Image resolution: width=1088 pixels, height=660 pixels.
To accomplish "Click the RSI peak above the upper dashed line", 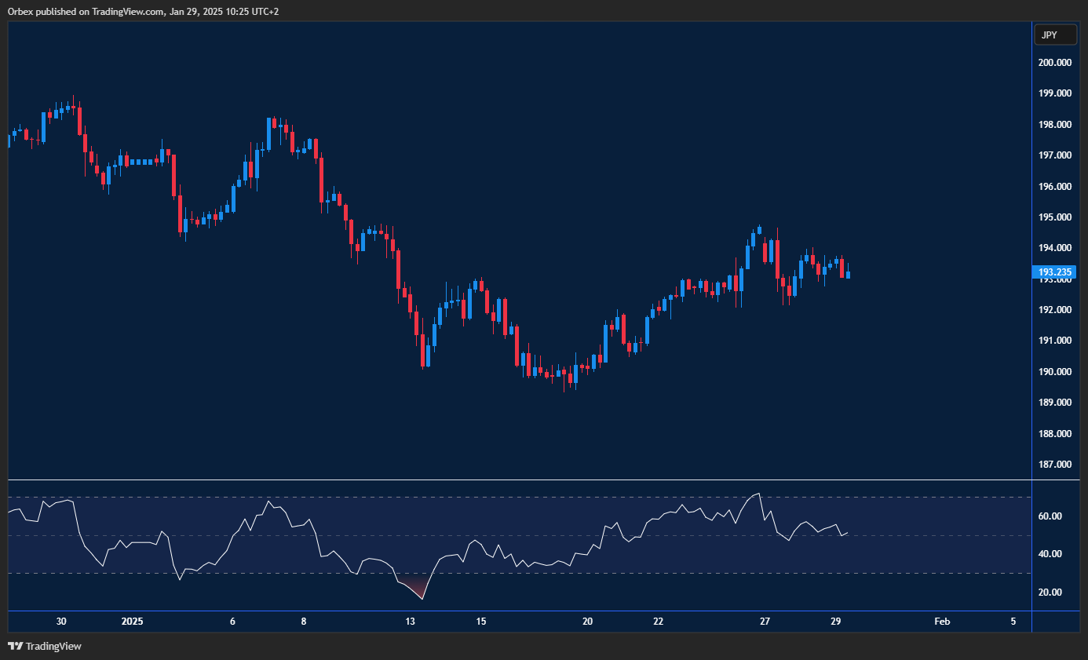I will [757, 494].
